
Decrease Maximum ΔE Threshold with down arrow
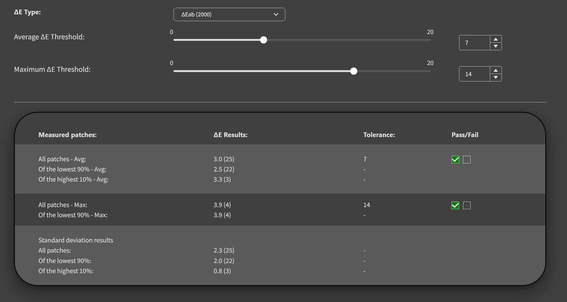point(496,78)
